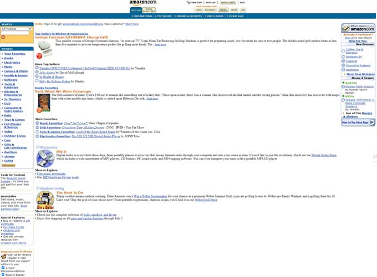Click icon beside Nonfiction link
Image resolution: width=377 pixels, height=277 pixels.
tap(343, 70)
